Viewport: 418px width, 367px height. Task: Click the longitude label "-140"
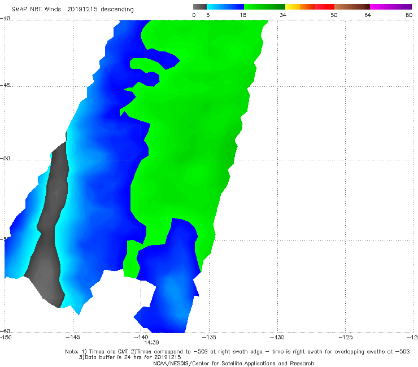(x=141, y=337)
